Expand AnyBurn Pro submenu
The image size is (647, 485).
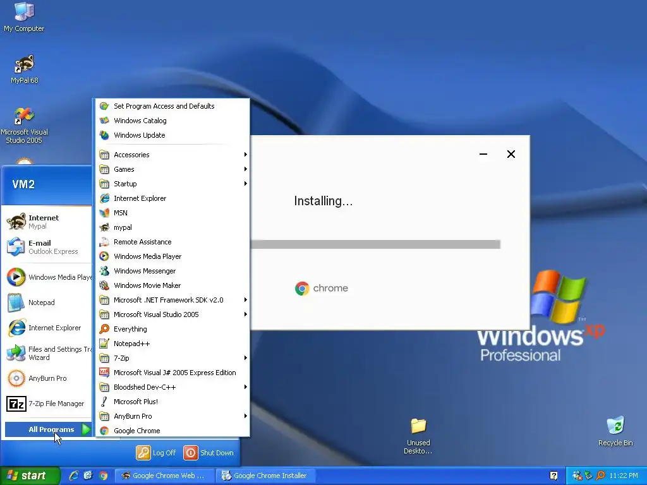[172, 416]
